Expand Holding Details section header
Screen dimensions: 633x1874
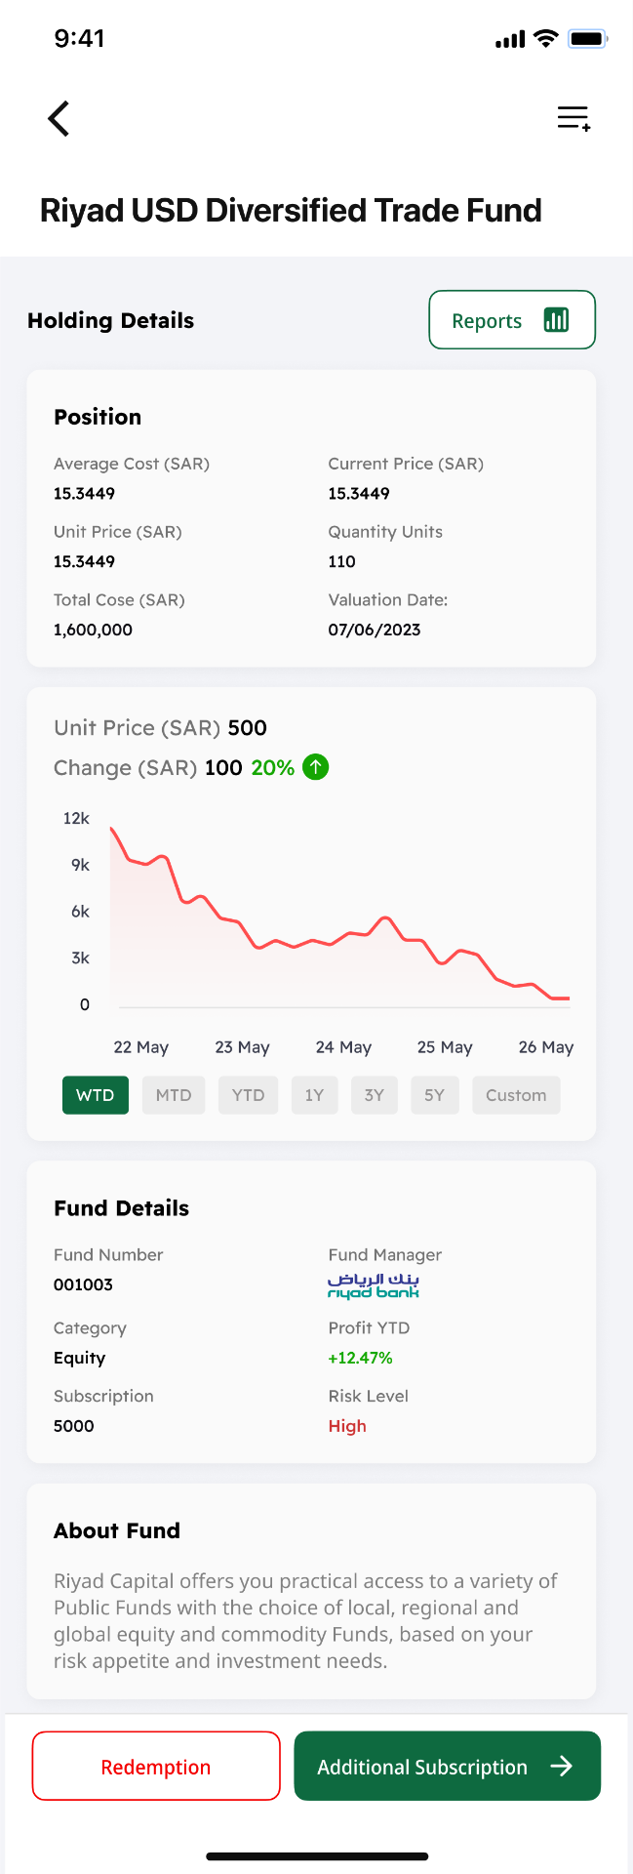[110, 320]
